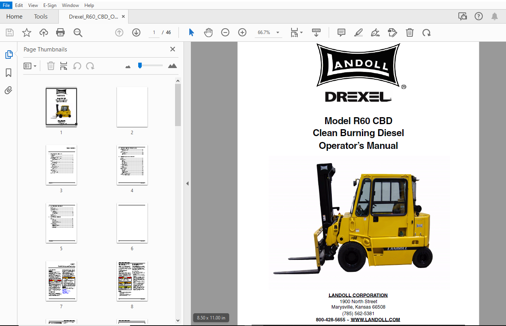Screen dimensions: 506x326
Task: Switch to the Home tab
Action: click(14, 16)
